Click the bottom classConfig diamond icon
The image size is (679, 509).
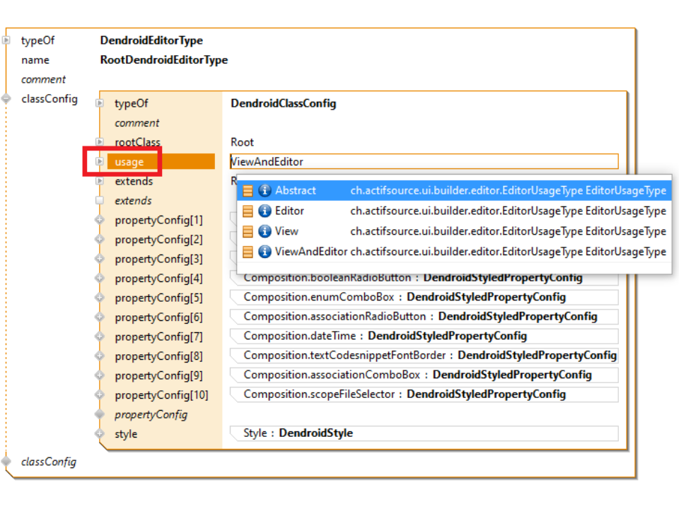pyautogui.click(x=7, y=462)
